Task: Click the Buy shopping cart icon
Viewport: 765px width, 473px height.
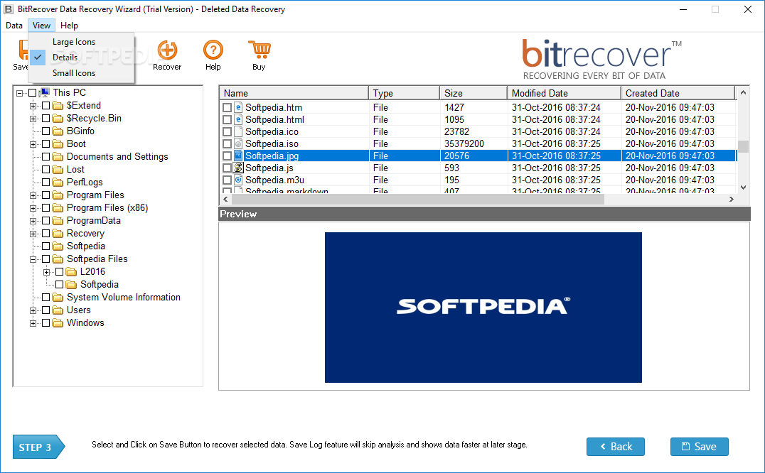Action: click(x=259, y=50)
